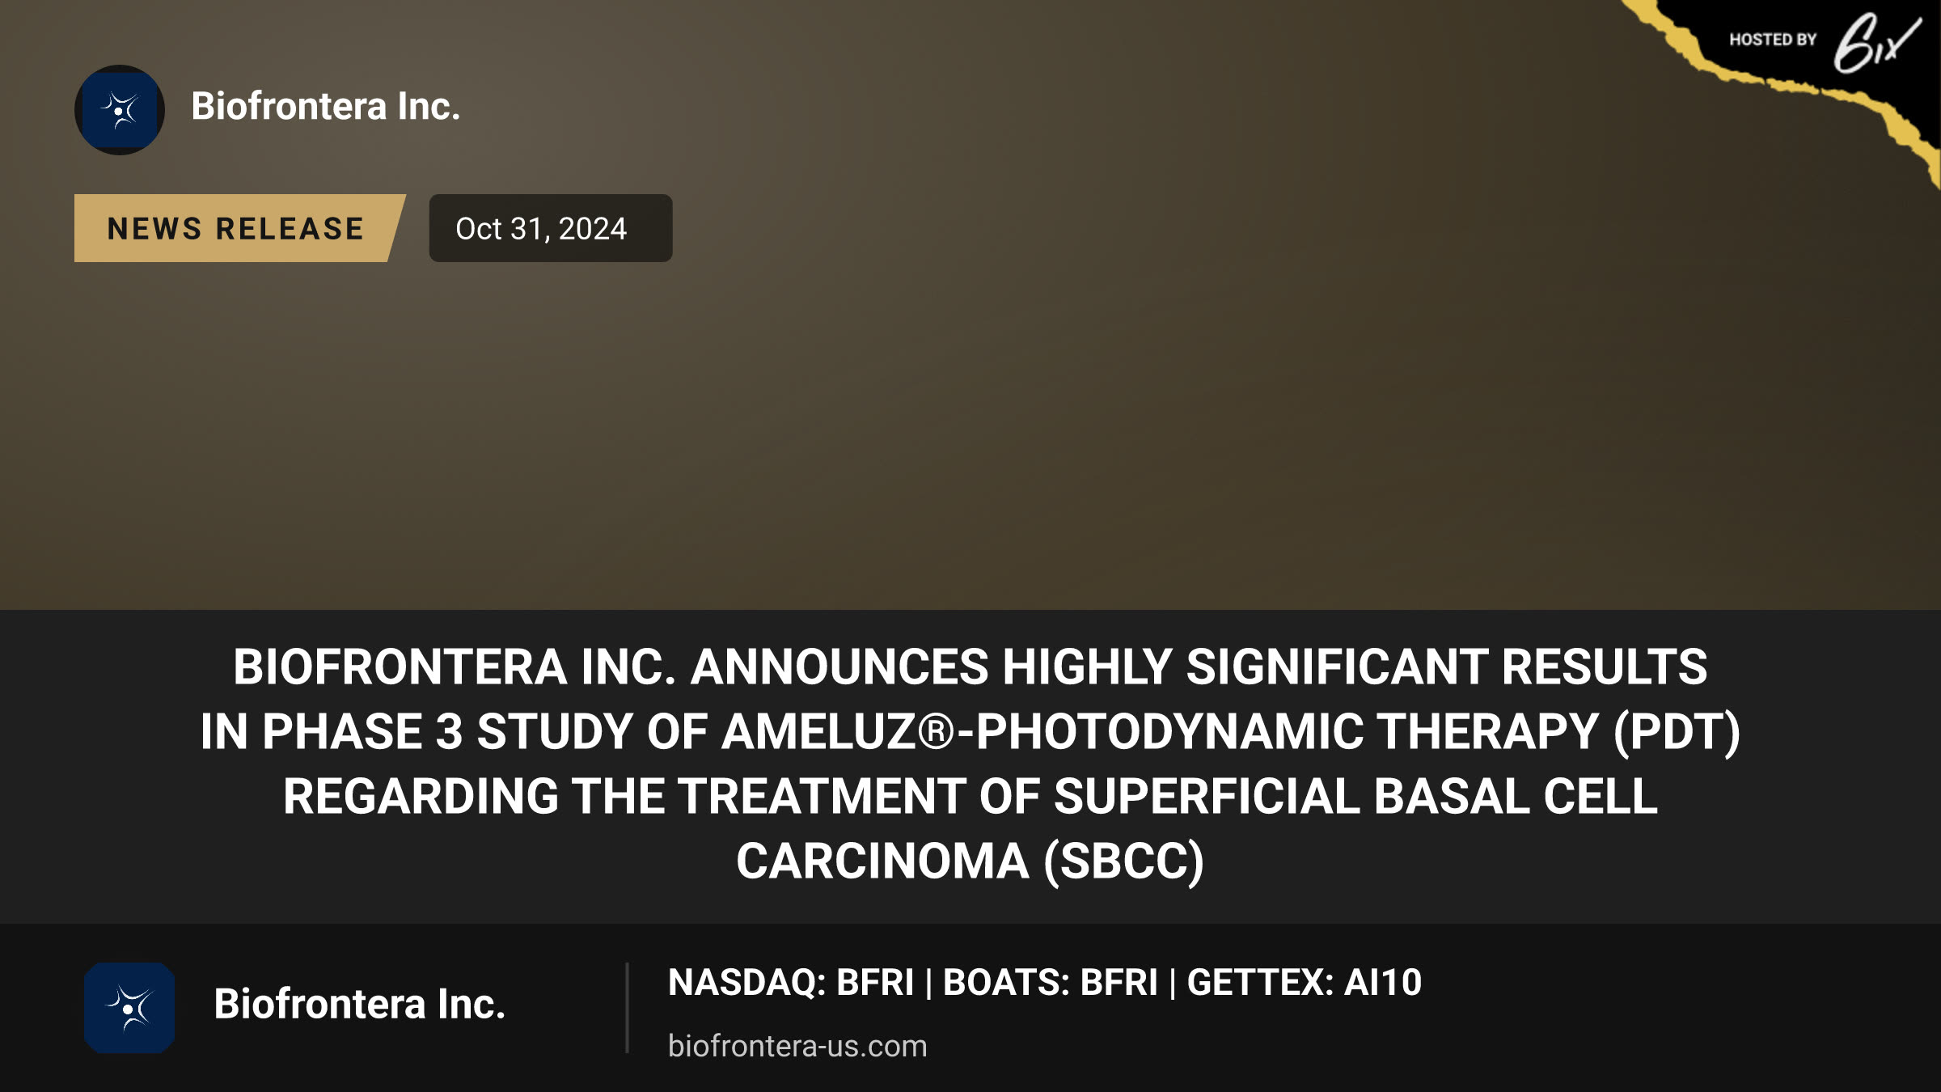
Task: Click the round Biofrontera logo at top
Action: [x=120, y=110]
